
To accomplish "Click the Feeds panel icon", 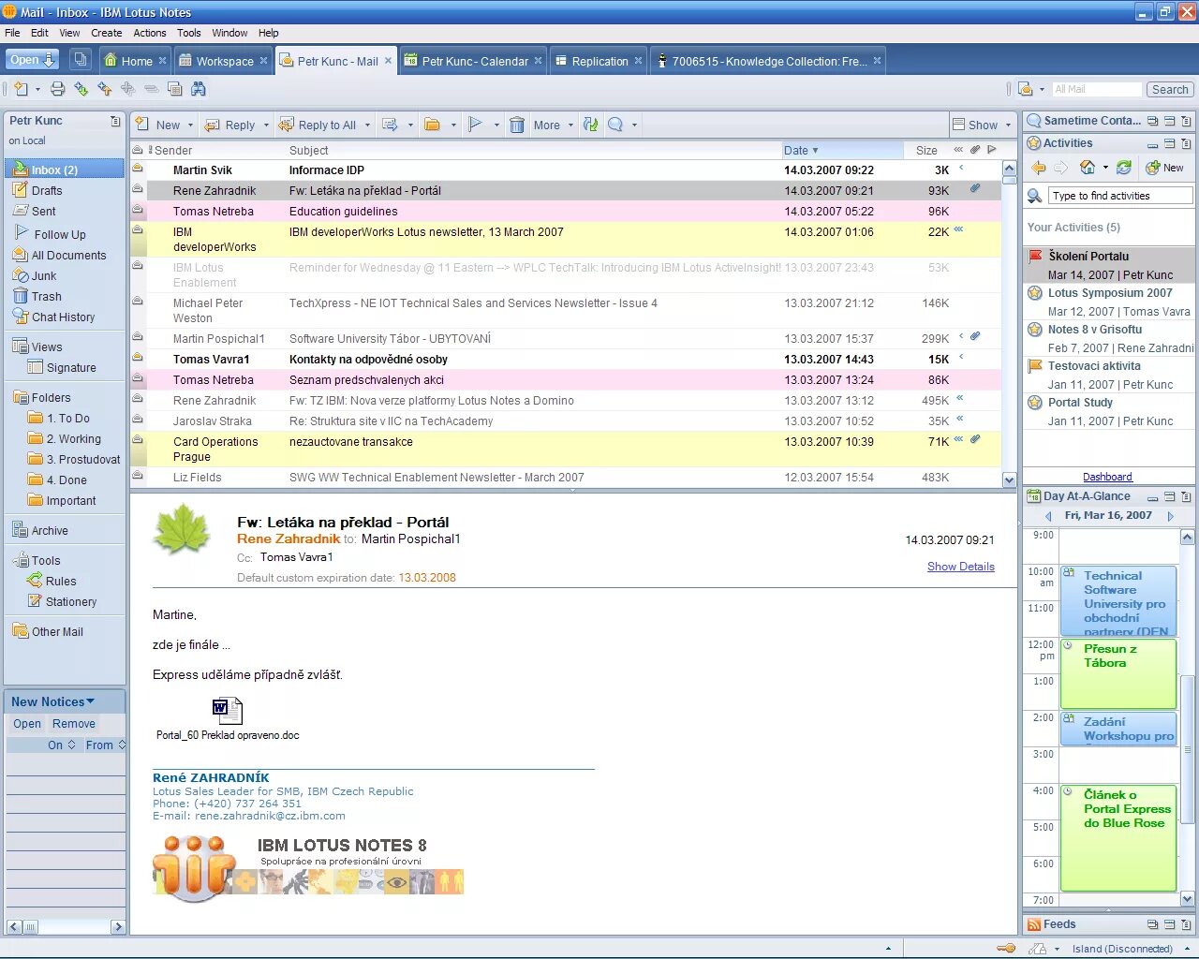I will 1034,924.
